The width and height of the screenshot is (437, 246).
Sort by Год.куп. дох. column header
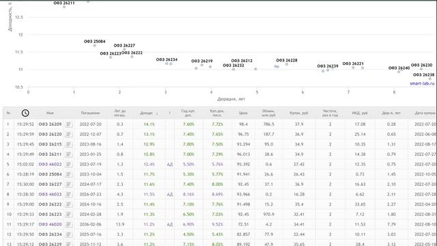(x=188, y=113)
